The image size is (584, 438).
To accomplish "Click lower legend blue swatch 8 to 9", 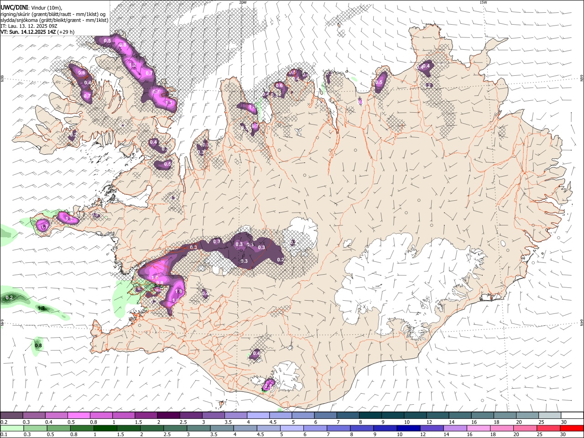I will [x=362, y=428].
